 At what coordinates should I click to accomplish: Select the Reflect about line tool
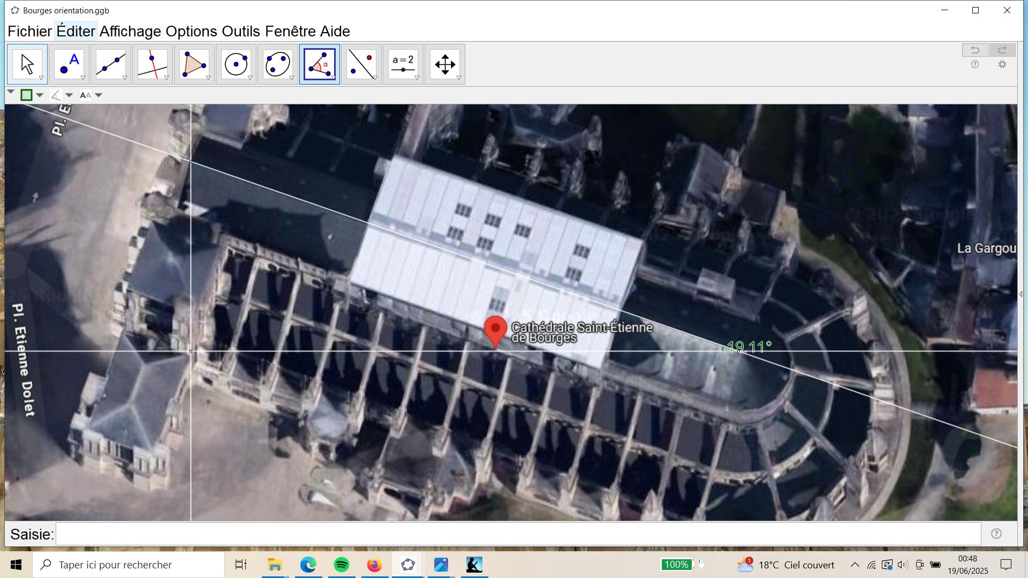tap(361, 64)
